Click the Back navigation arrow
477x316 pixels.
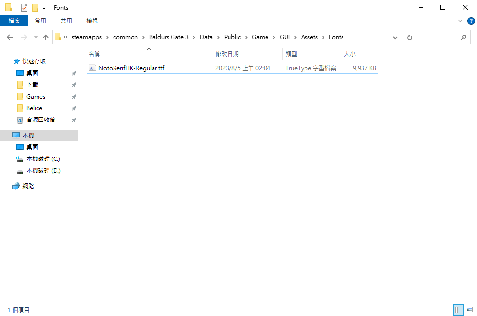click(x=10, y=37)
